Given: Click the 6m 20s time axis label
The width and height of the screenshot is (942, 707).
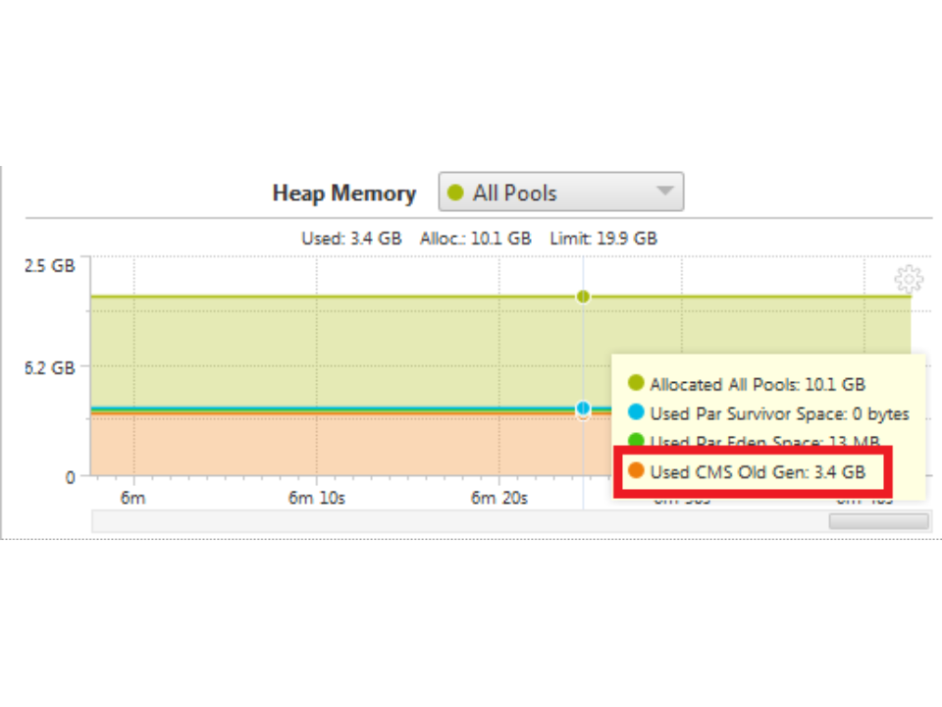Looking at the screenshot, I should pos(498,498).
